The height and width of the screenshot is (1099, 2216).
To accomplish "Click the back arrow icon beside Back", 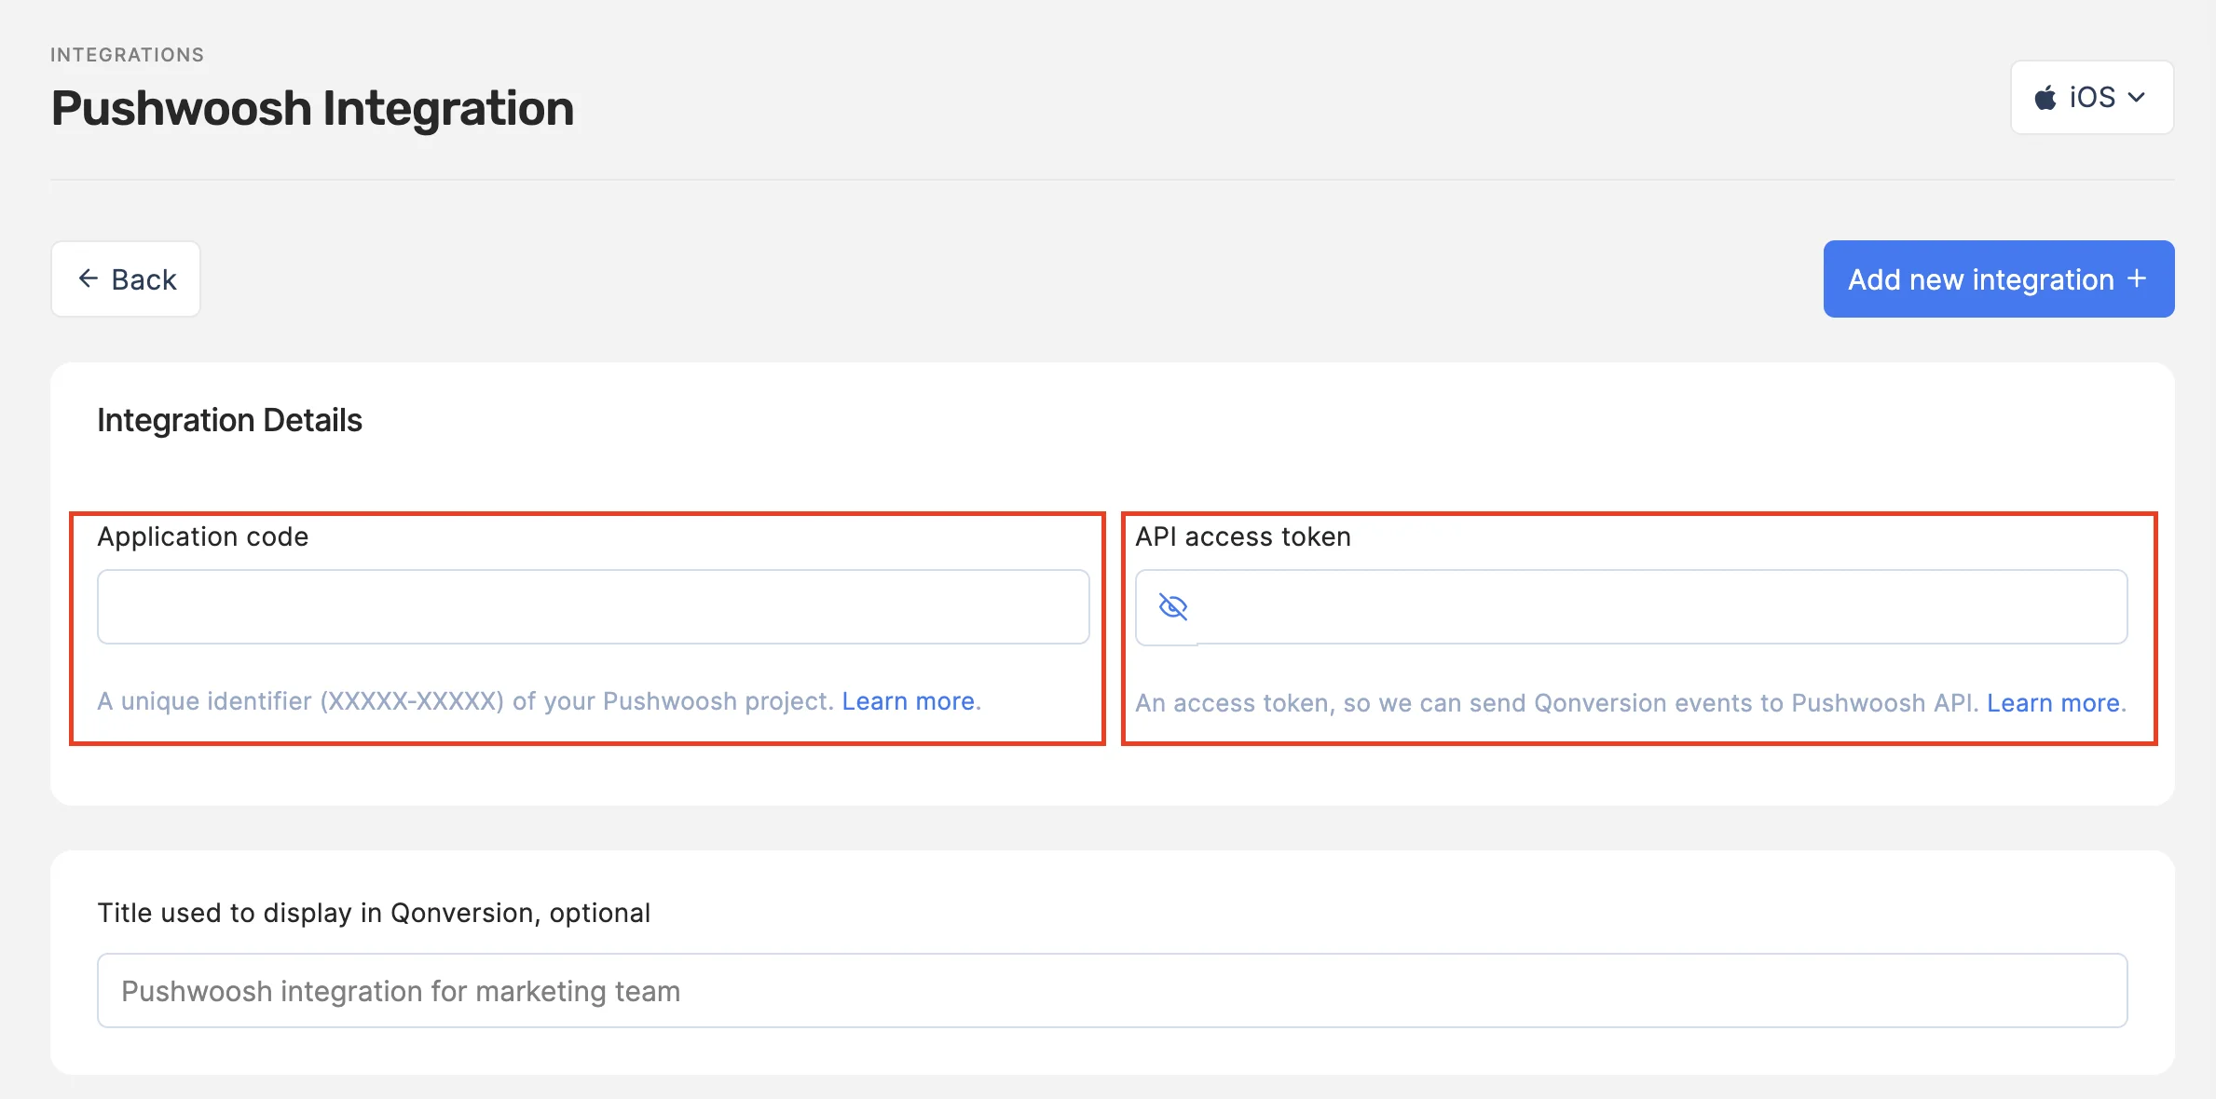I will coord(89,278).
